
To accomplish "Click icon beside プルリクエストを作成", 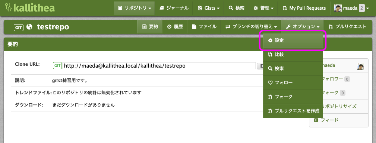I will coord(270,111).
